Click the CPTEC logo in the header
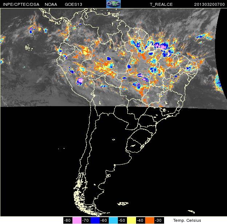Viewport: 227px width, 224px height. pos(113,4)
